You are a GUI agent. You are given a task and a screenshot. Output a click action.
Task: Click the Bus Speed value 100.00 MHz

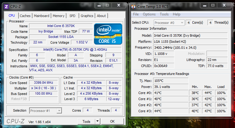point(43,93)
